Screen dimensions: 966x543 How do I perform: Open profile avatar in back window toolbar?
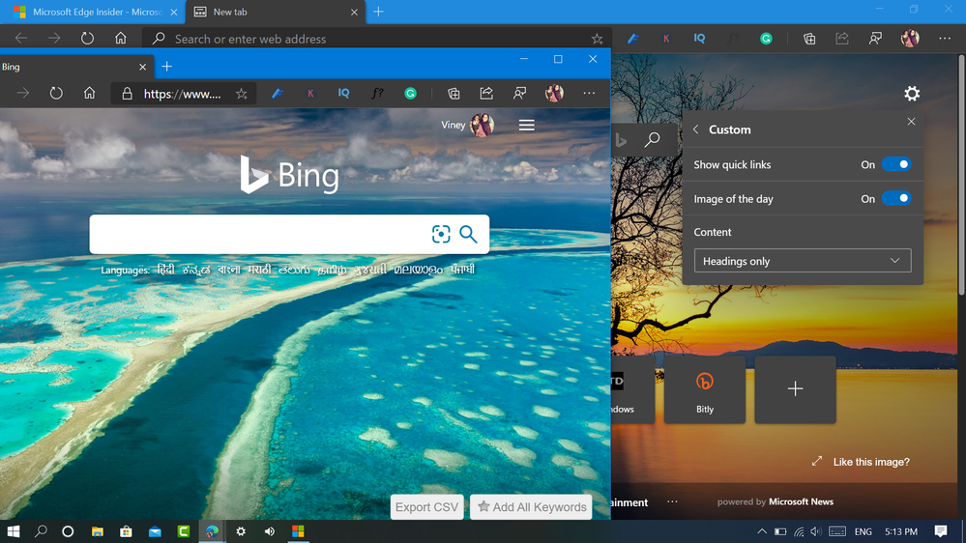(910, 39)
